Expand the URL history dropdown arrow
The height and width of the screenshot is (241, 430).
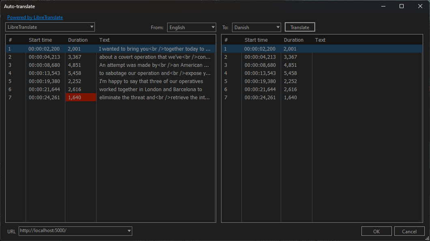tap(129, 231)
